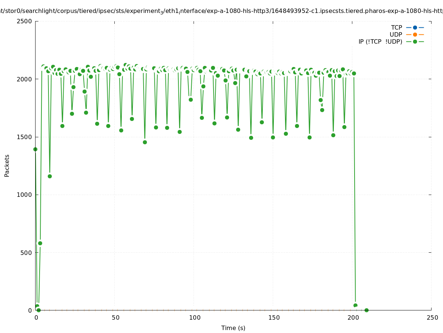Click the orange UDP legend marker

[x=415, y=34]
